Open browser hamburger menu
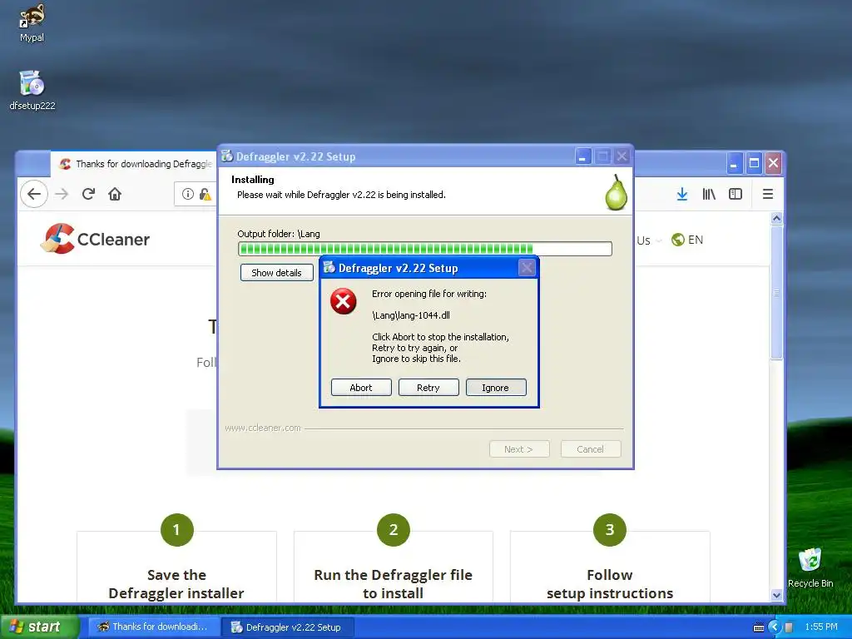This screenshot has height=639, width=852. point(768,194)
